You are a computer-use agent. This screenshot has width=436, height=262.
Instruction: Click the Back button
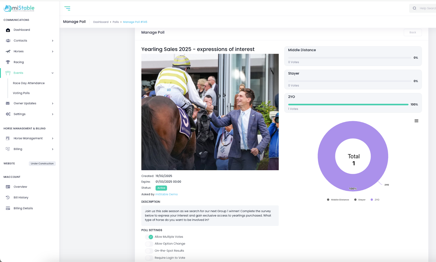click(413, 32)
